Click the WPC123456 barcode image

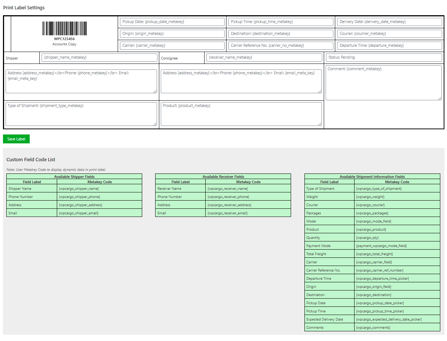[65, 29]
